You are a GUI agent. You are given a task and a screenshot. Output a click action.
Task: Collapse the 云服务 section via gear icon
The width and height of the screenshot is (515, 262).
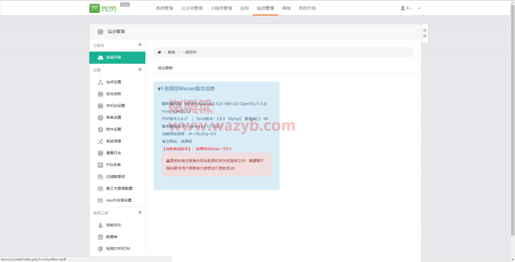[140, 45]
